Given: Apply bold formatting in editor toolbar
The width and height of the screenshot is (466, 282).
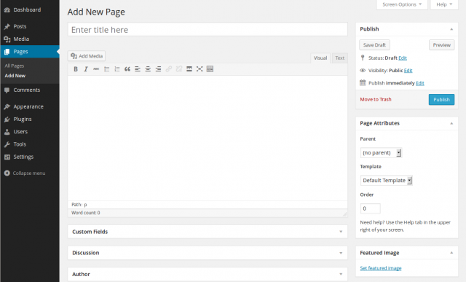Looking at the screenshot, I should (76, 69).
